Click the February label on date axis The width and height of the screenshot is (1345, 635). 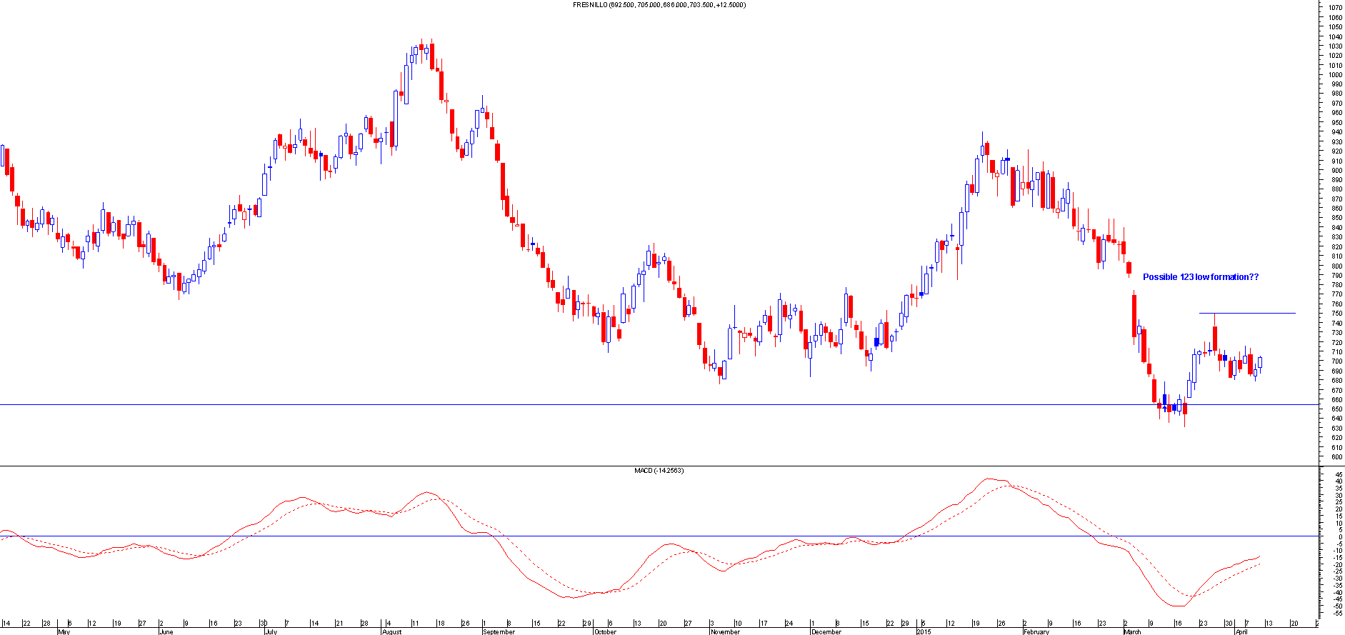tap(1036, 631)
